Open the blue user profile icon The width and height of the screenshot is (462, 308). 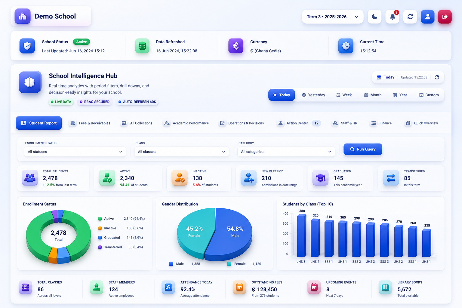pyautogui.click(x=427, y=17)
